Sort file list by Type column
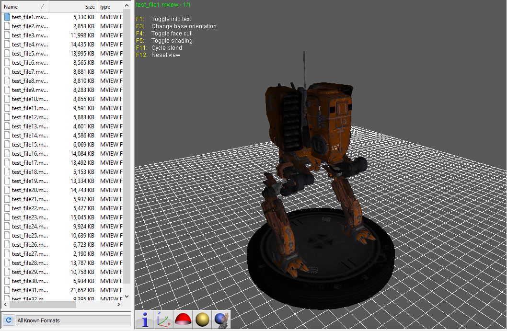The width and height of the screenshot is (507, 331). pos(110,6)
